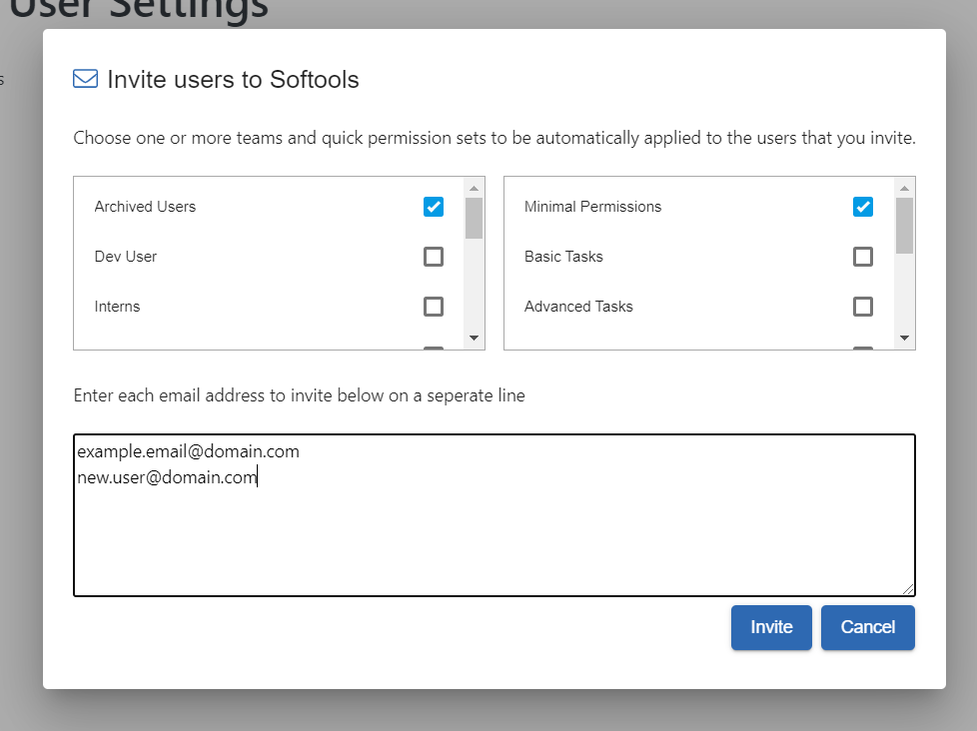
Task: Click the Dev User team label
Action: tap(125, 257)
